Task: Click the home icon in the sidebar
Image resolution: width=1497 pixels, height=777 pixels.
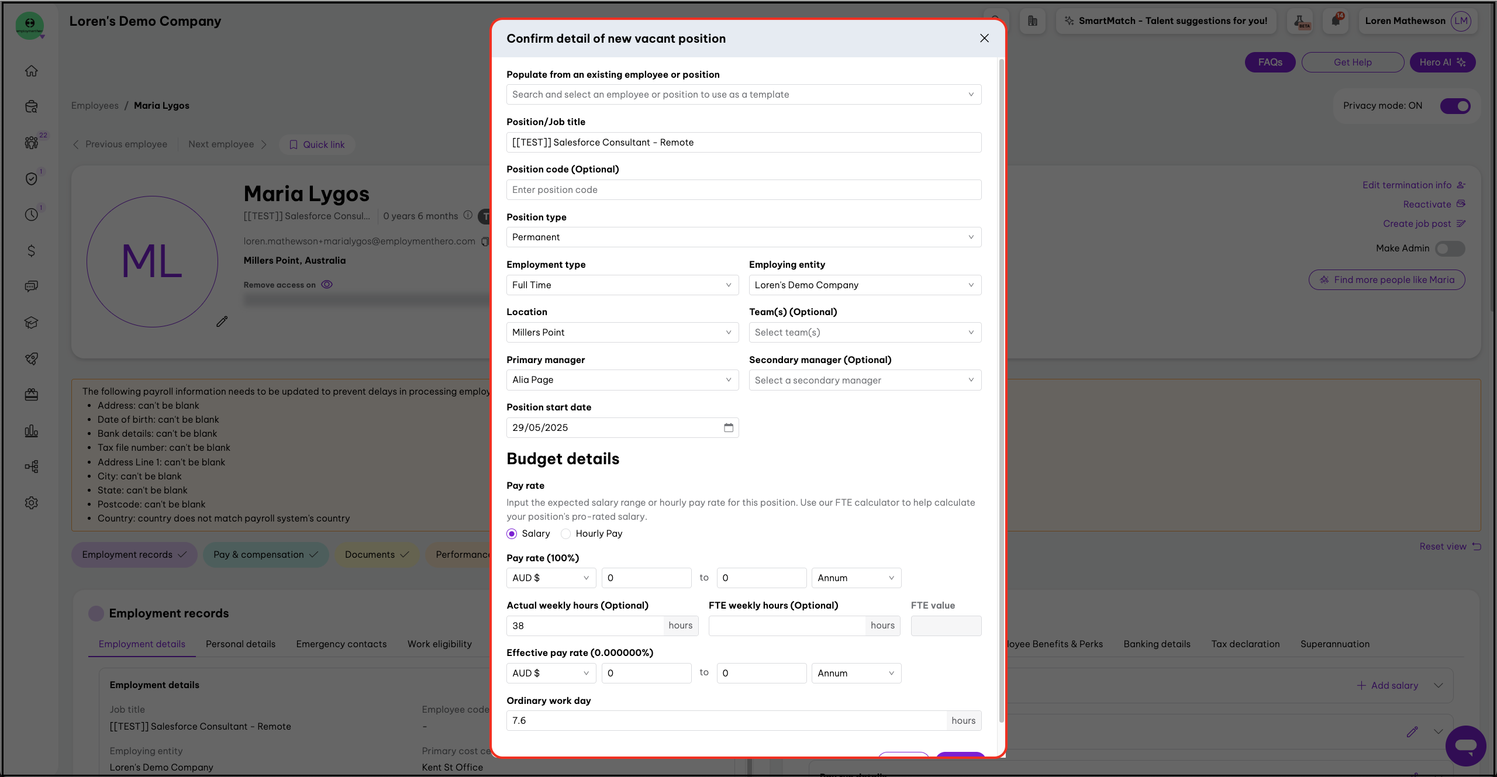Action: click(x=32, y=71)
